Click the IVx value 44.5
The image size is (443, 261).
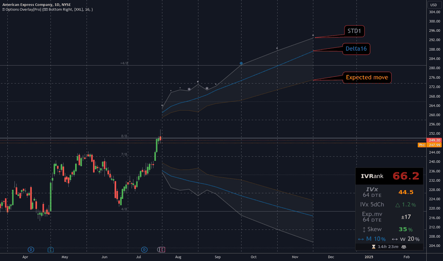[406, 192]
